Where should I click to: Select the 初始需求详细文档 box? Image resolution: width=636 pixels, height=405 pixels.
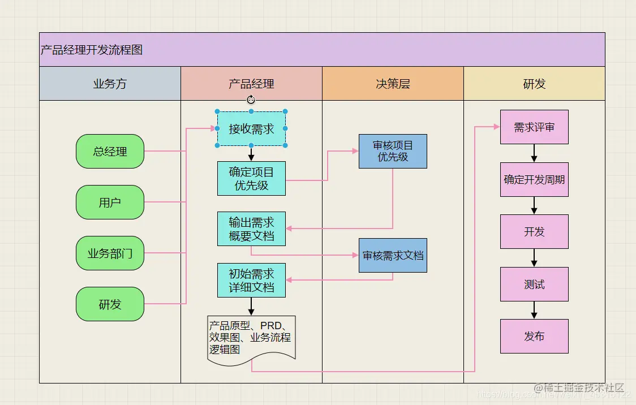[251, 280]
